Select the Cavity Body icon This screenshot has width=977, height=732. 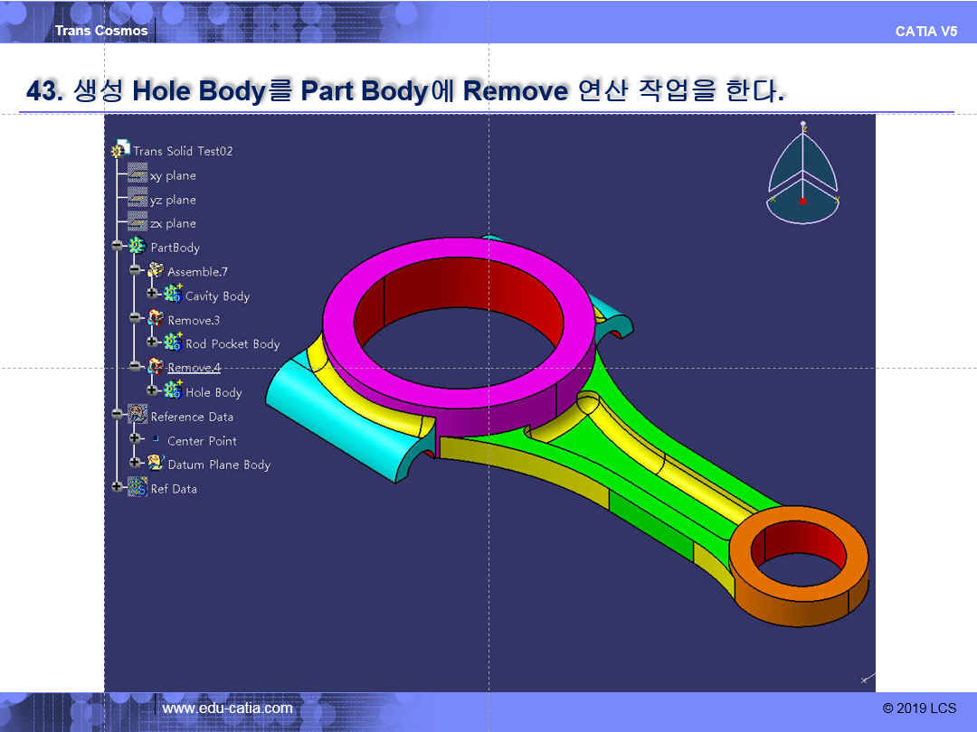click(x=173, y=295)
